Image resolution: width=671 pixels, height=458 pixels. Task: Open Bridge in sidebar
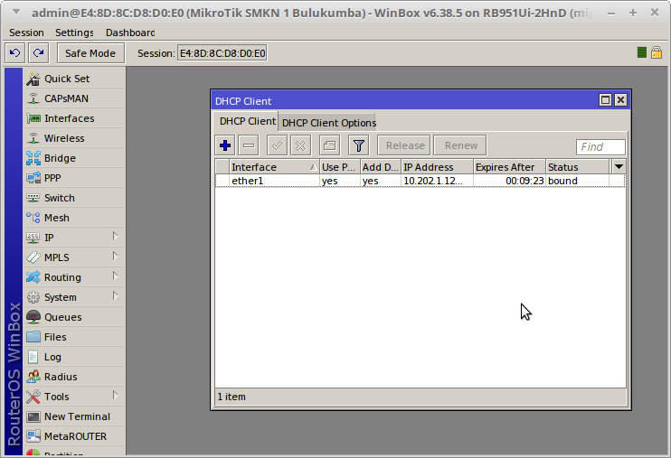click(x=74, y=158)
